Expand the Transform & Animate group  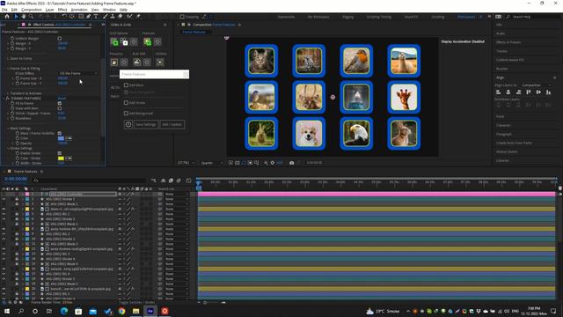8,93
